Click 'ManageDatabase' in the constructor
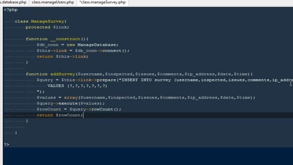The width and height of the screenshot is (293, 165). click(x=97, y=45)
